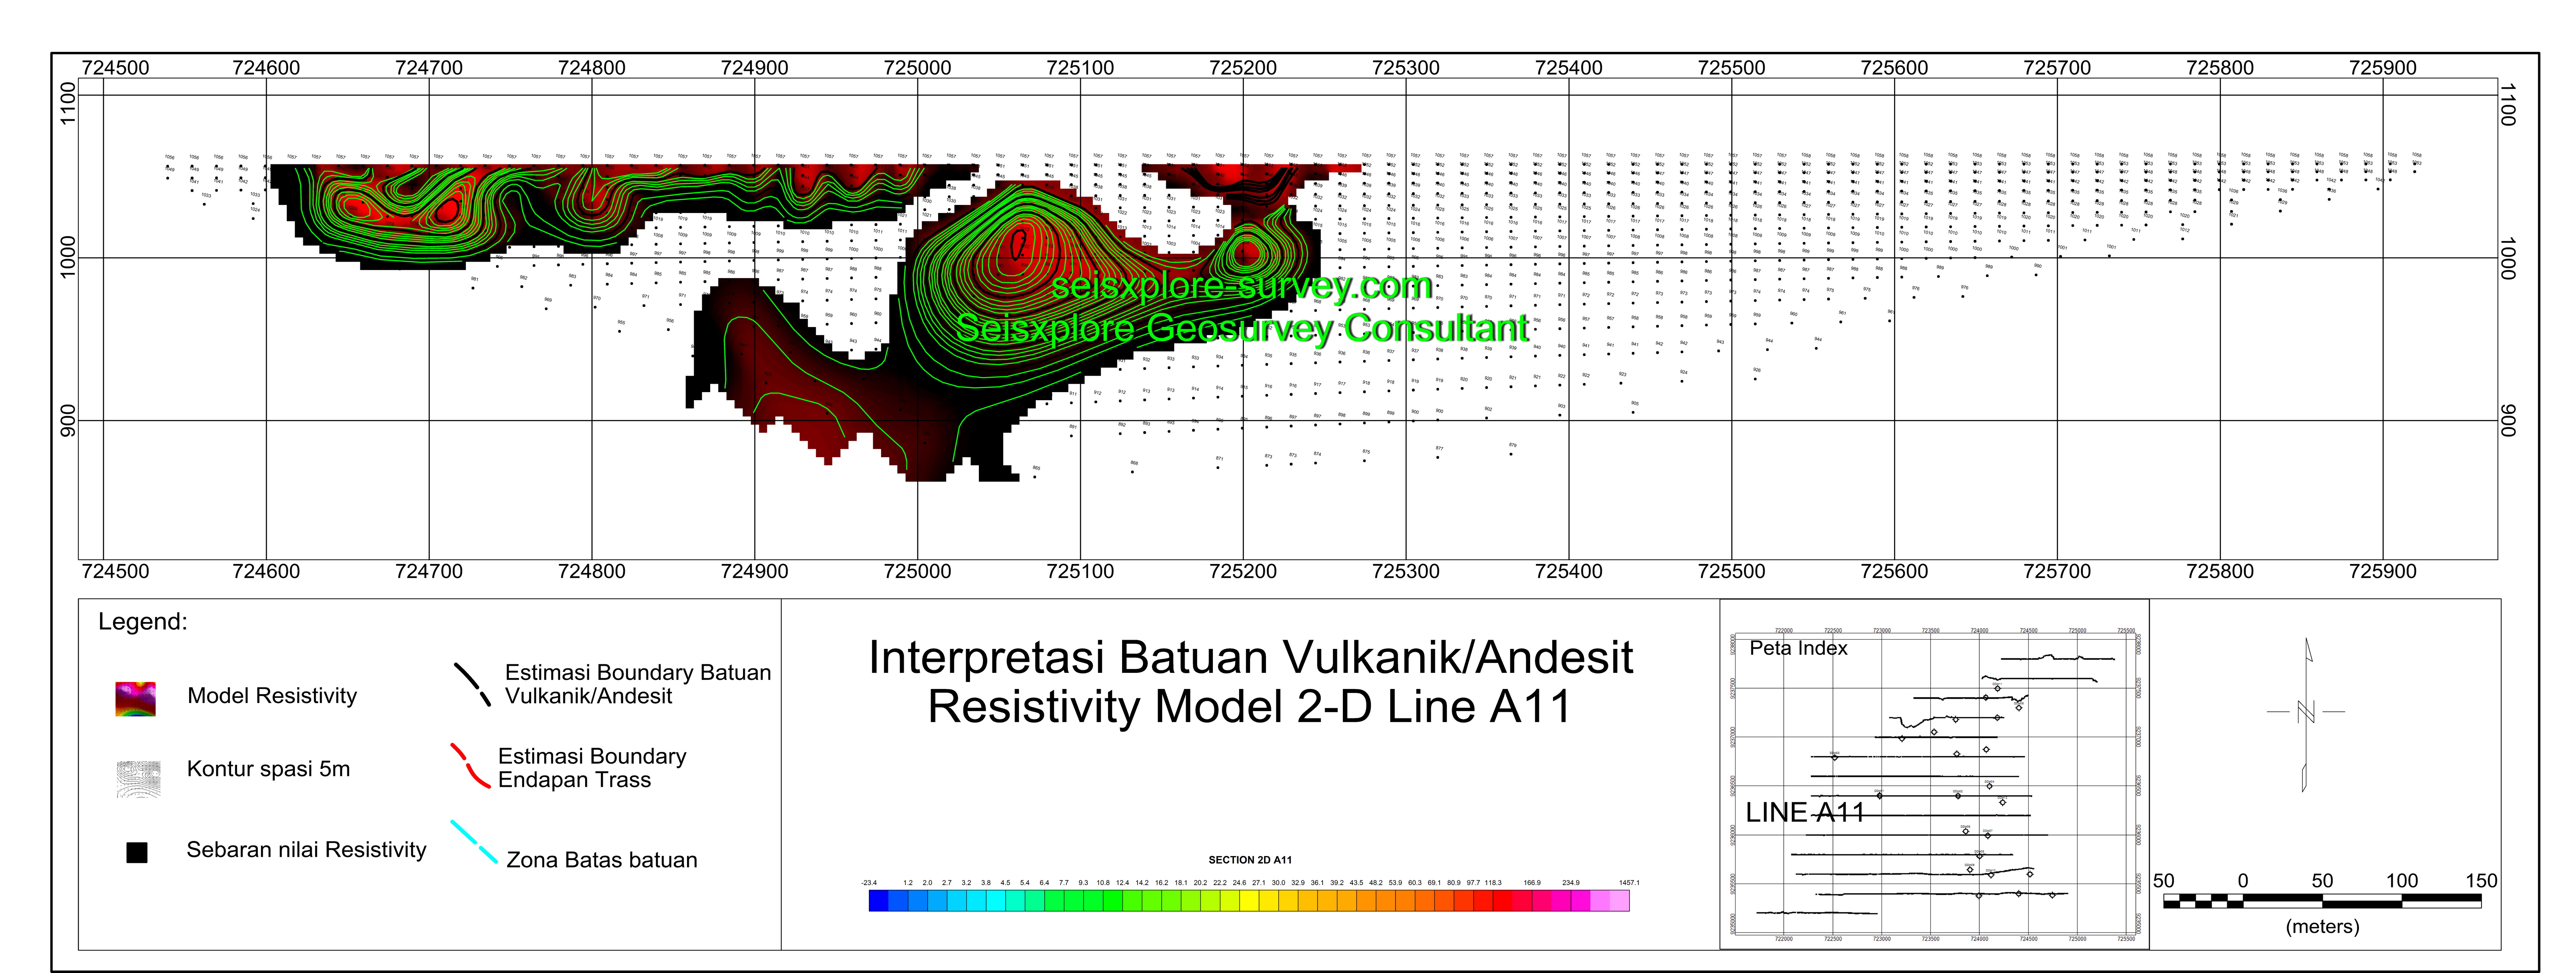2576x973 pixels.
Task: Click the black Sebaran nilai Resistivity square
Action: [x=137, y=852]
